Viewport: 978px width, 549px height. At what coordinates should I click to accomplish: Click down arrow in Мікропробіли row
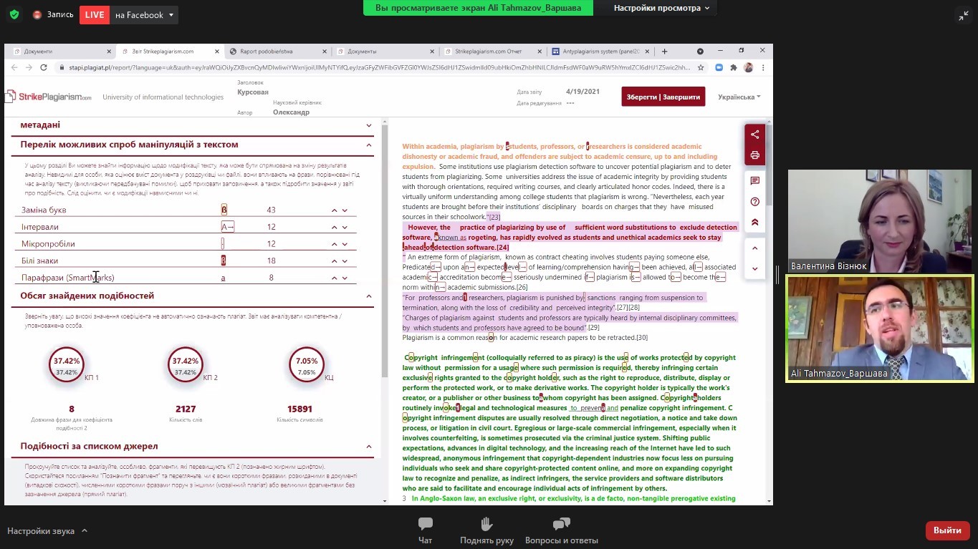click(x=345, y=244)
